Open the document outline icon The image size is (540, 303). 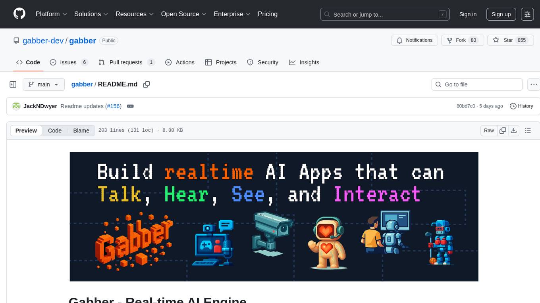coord(528,130)
